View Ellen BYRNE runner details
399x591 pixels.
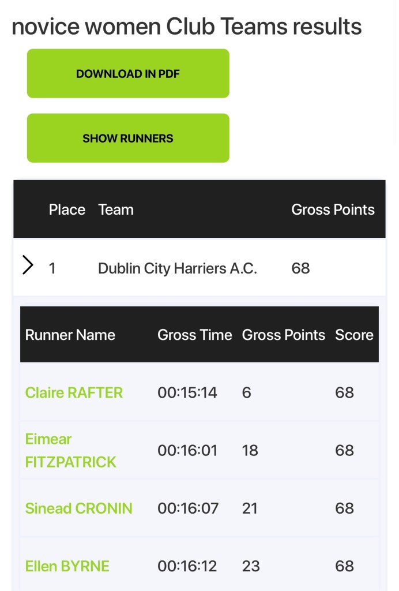pyautogui.click(x=67, y=566)
